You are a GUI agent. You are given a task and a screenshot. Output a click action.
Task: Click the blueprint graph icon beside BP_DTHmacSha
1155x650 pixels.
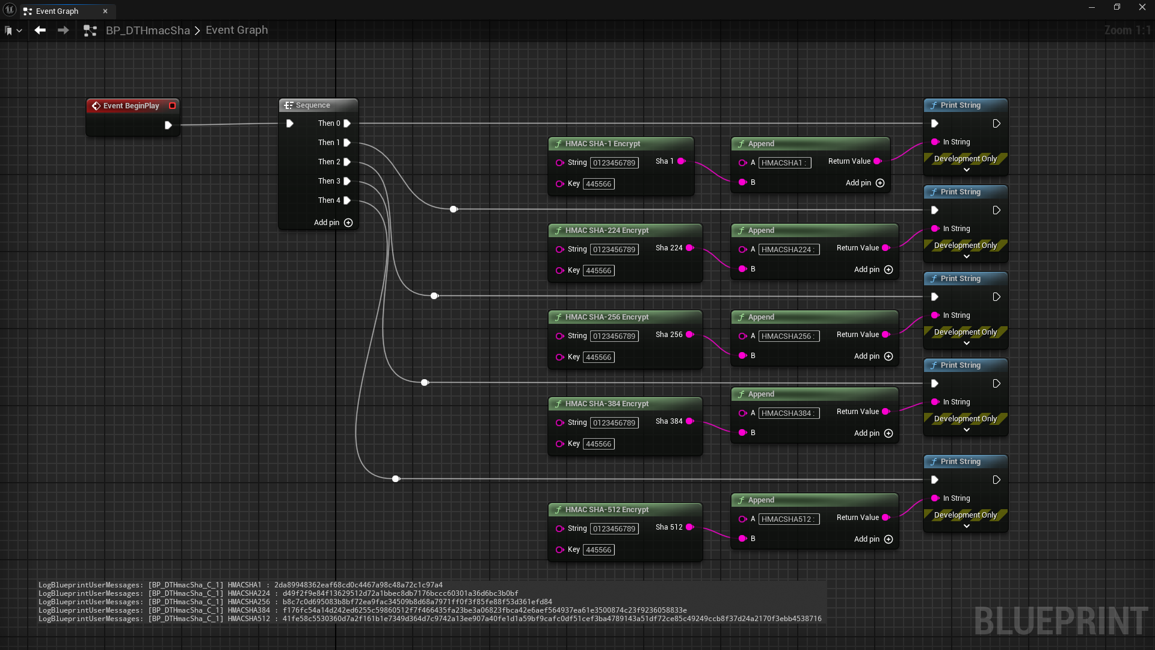click(90, 31)
